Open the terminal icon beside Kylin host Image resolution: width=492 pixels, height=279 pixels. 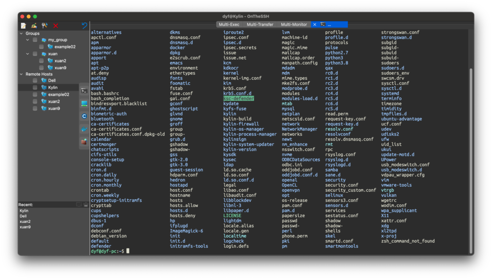tap(84, 90)
